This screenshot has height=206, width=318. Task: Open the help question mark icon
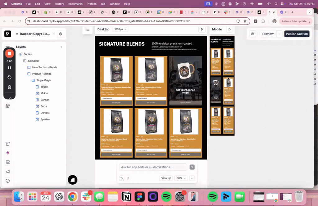pyautogui.click(x=8, y=181)
